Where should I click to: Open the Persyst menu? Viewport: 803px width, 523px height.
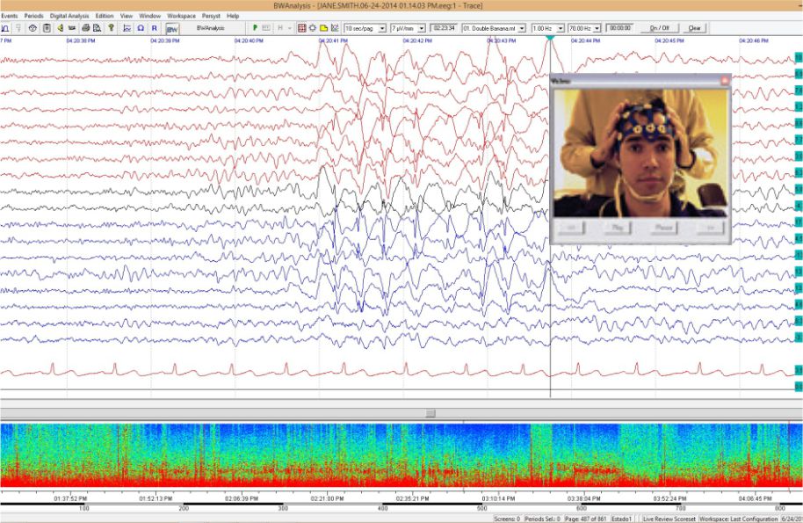coord(211,16)
